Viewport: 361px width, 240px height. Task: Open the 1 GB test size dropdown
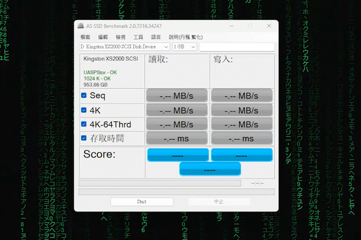[185, 46]
